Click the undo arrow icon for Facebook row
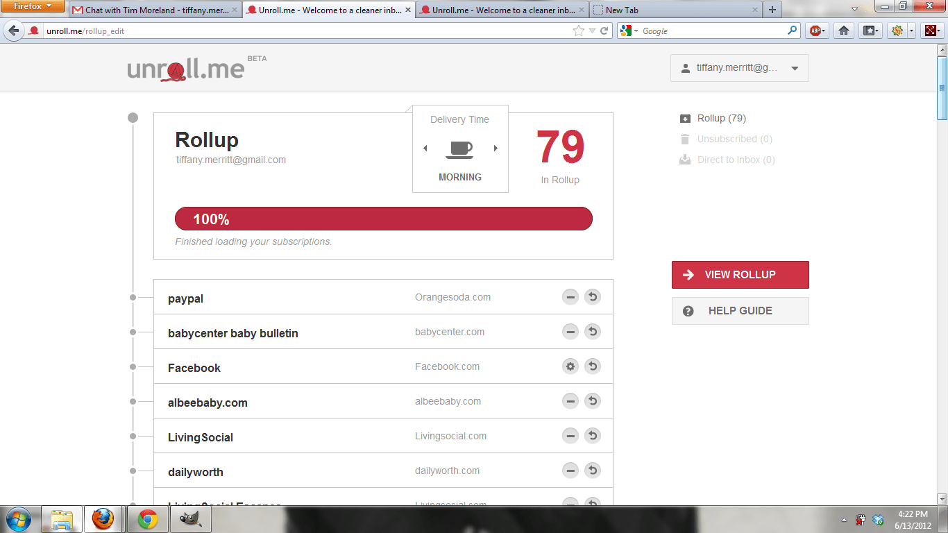 tap(593, 366)
